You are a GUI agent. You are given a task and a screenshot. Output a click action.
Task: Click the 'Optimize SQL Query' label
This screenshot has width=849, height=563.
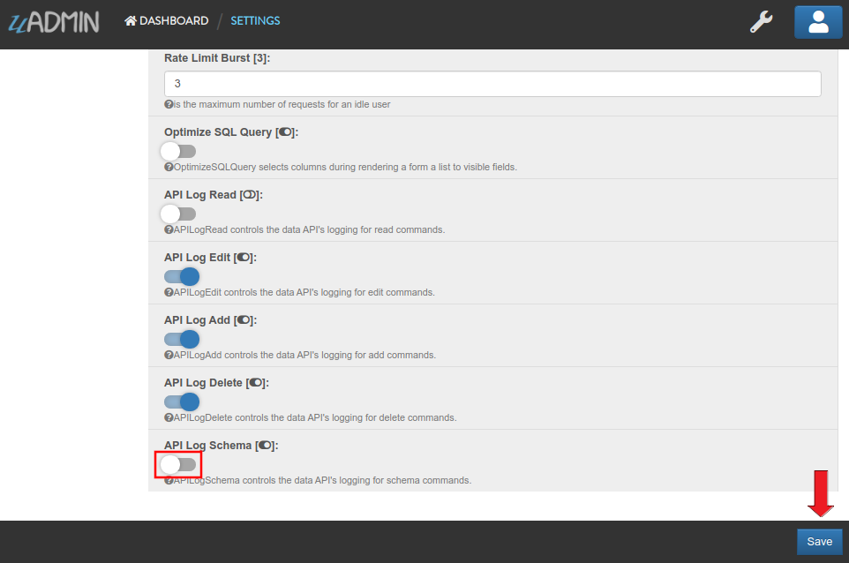231,132
